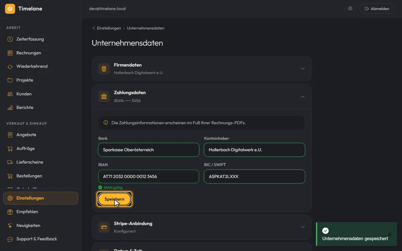Screen dimensions: 402x251
Task: Follow the Einstellungen breadcrumb link
Action: (x=109, y=28)
